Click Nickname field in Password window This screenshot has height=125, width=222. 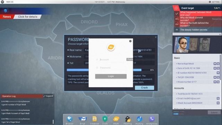click(x=86, y=57)
